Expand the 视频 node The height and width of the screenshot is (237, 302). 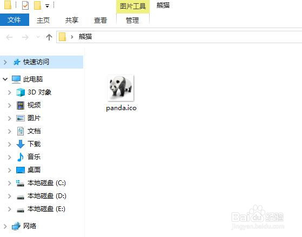(x=9, y=105)
